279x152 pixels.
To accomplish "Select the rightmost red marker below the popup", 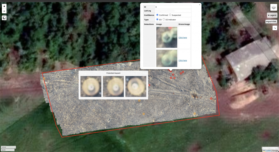I will click(x=183, y=72).
